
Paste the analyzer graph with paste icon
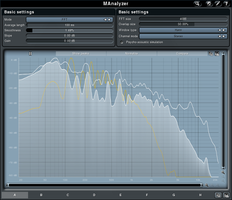[217, 54]
